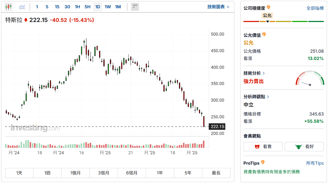Vote 看好 bullish button

click(x=304, y=147)
